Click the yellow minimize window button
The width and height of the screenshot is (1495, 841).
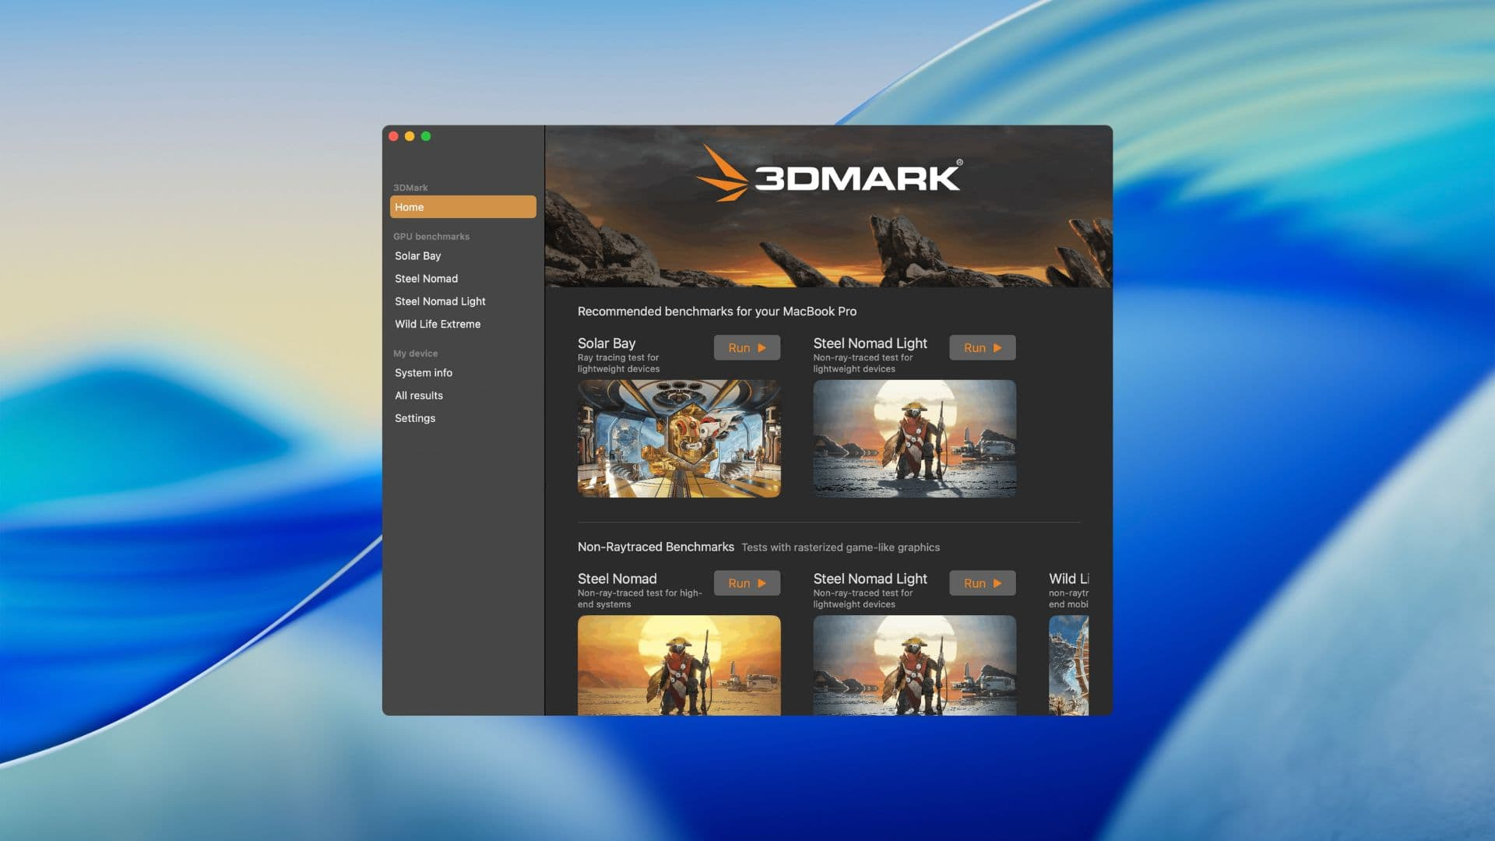click(x=410, y=136)
